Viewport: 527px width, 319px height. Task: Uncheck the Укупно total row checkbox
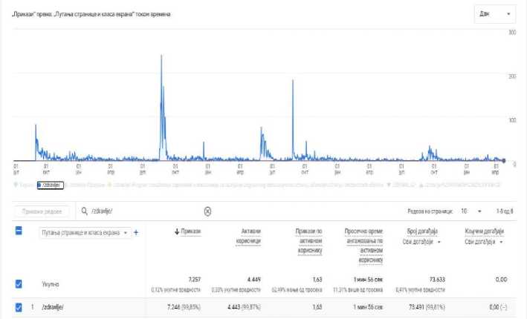tap(19, 284)
